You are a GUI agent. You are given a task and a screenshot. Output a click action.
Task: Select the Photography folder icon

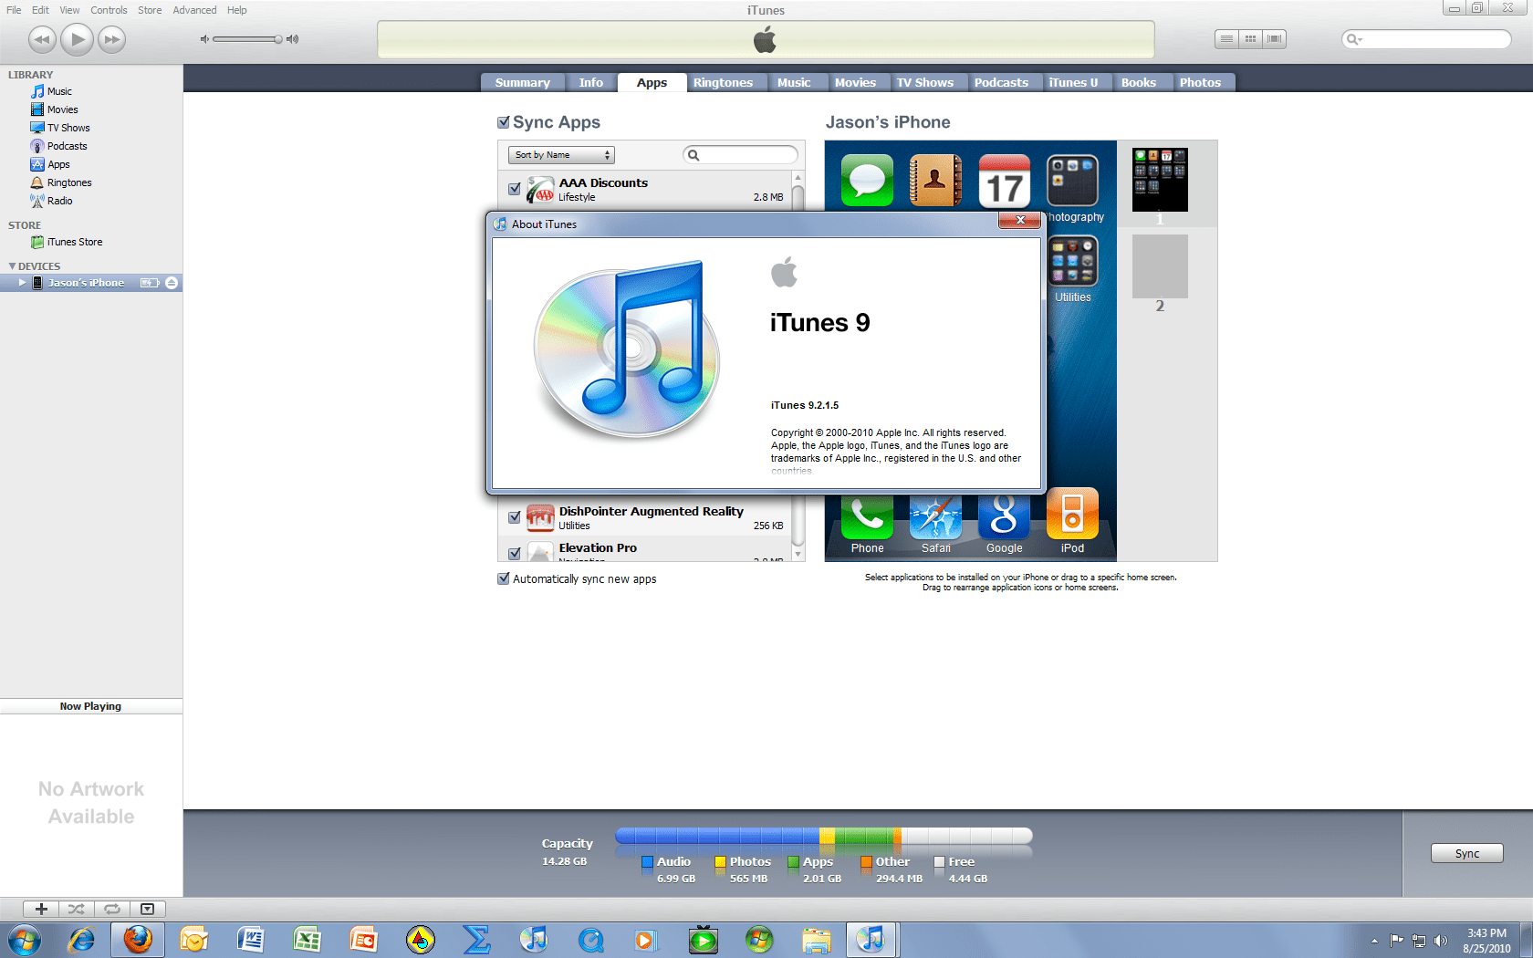coord(1072,180)
